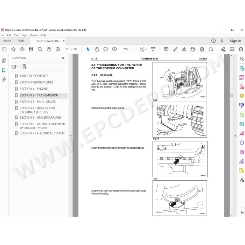245x245 pixels.
Task: Add a sticky note comment
Action: [x=166, y=49]
